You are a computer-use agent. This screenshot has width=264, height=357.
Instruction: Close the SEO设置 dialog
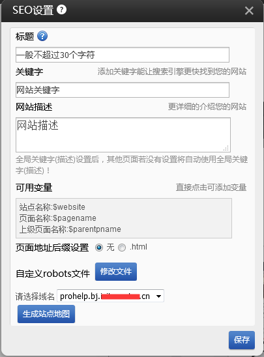[249, 10]
